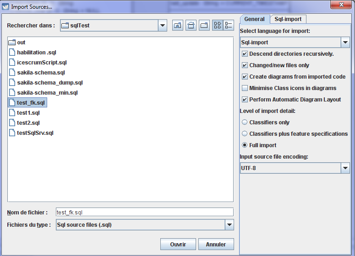Screen dimensions: 355x256
Task: Click the ArgoUML window title icon
Action: [5, 6]
